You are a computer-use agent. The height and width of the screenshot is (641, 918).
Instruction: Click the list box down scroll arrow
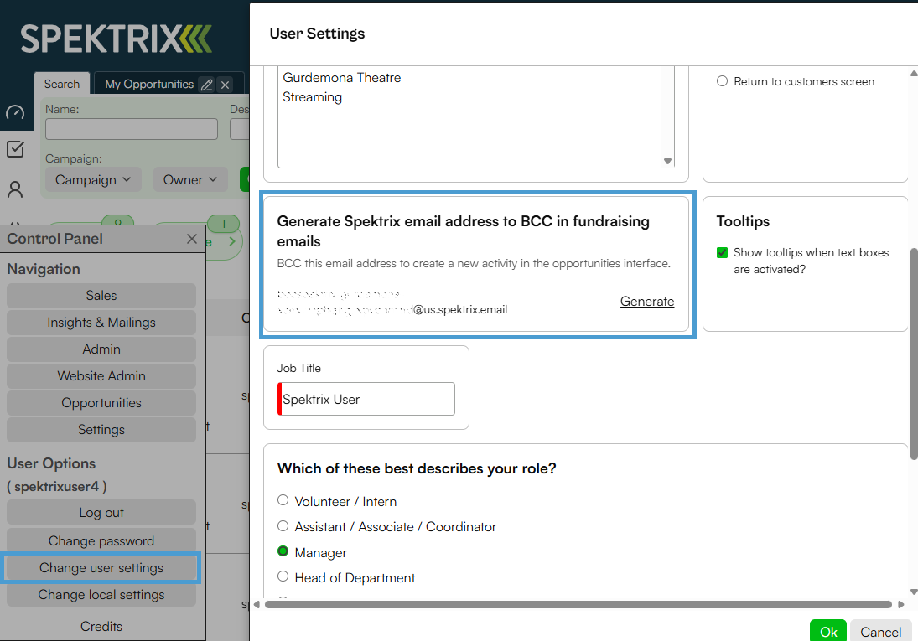coord(667,161)
